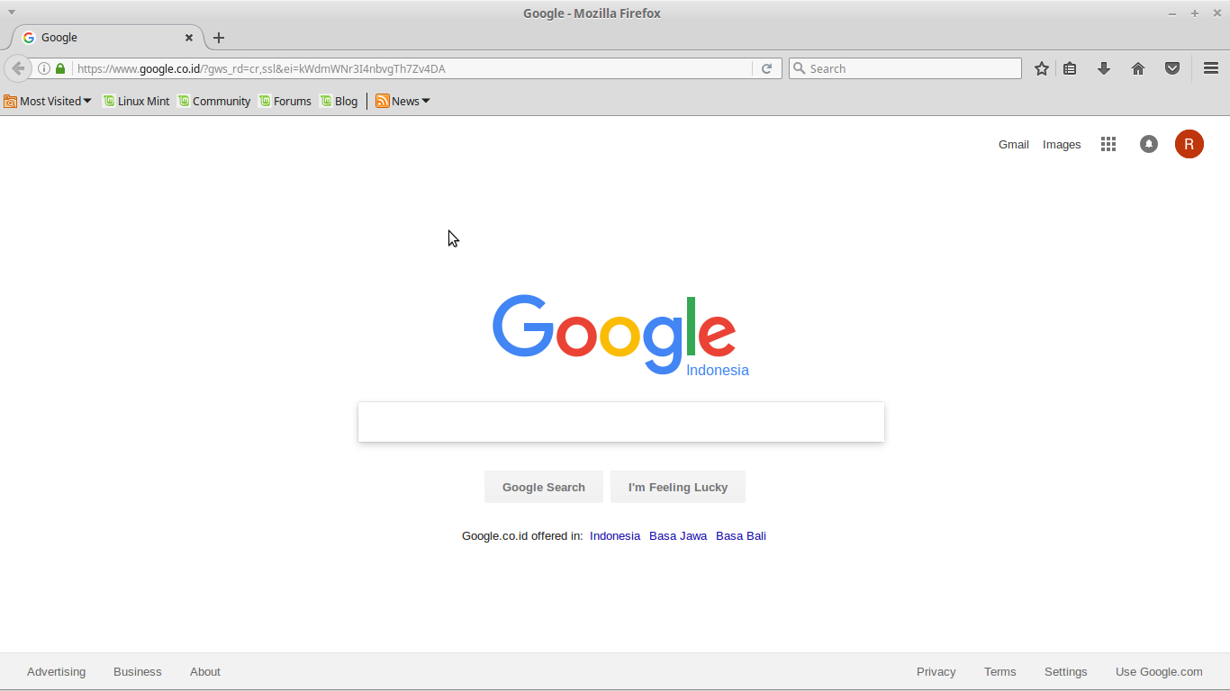Select the Google tab

(x=108, y=38)
